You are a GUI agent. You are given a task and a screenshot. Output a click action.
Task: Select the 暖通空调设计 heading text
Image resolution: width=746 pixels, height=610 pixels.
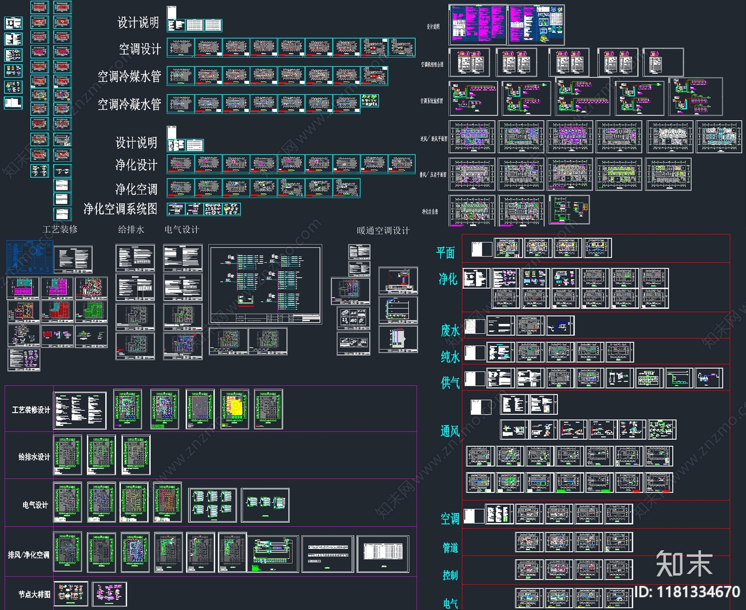[383, 230]
